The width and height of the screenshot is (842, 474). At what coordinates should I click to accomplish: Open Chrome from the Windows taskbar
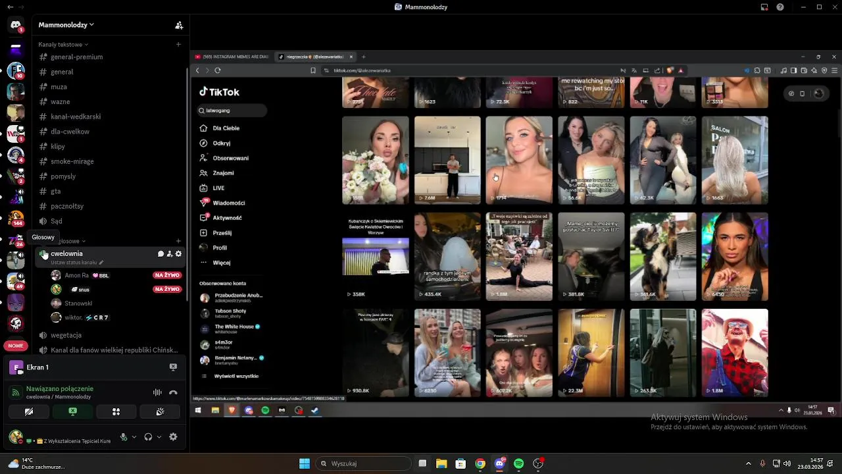click(x=480, y=463)
